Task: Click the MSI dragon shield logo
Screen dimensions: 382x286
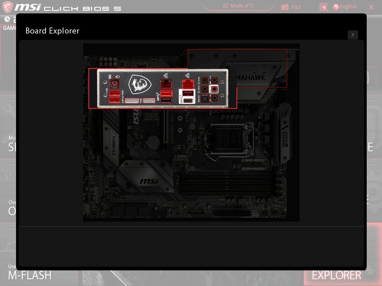Action: [139, 85]
